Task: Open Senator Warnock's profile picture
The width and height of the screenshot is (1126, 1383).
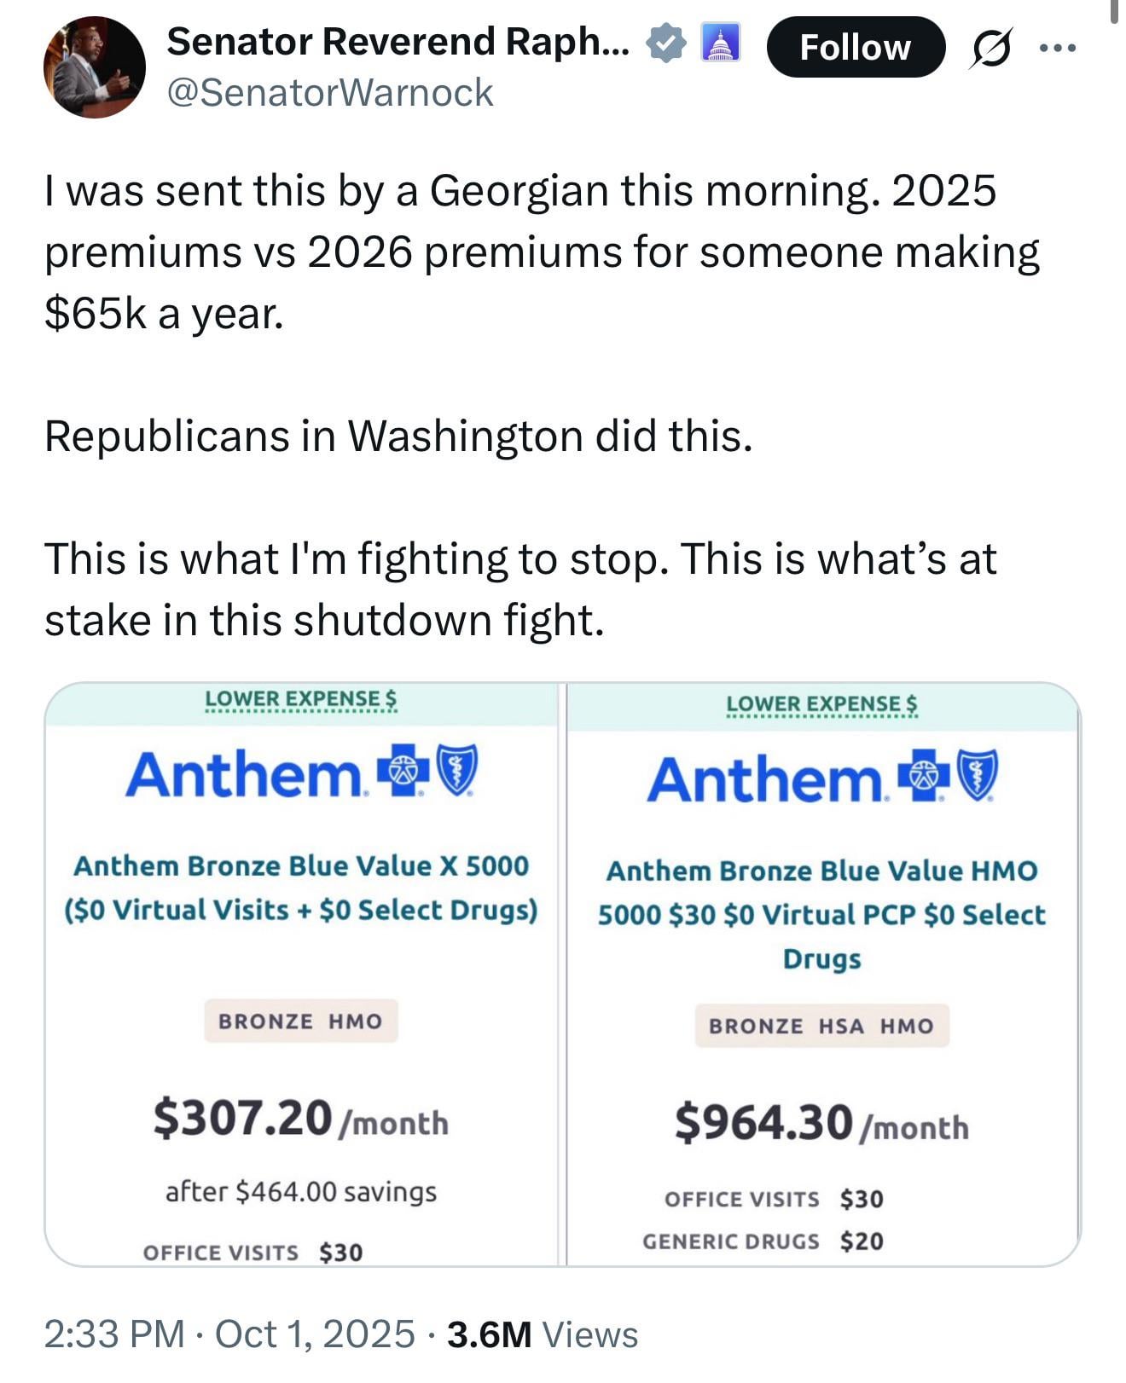Action: tap(94, 67)
